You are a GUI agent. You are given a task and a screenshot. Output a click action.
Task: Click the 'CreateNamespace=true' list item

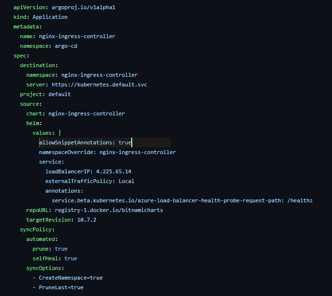pos(71,278)
